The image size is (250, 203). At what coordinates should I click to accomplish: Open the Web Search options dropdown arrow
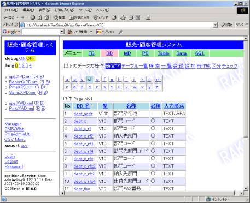click(91, 32)
